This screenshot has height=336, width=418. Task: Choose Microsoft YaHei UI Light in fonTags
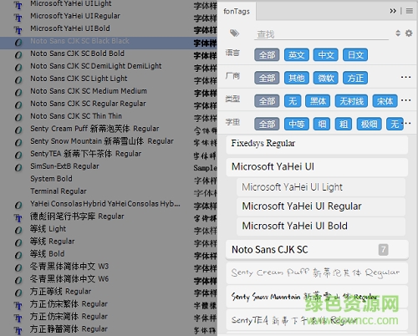[x=321, y=187]
